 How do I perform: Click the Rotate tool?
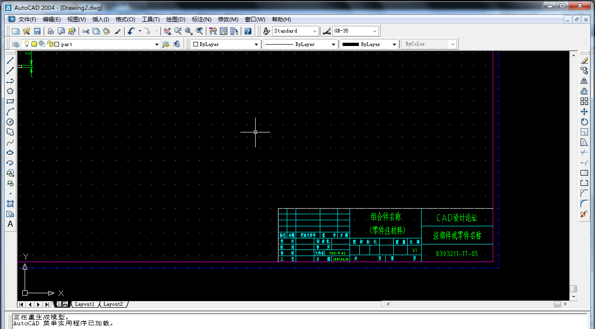(584, 122)
